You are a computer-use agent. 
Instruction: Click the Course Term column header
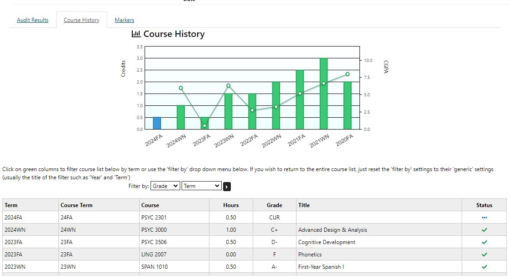pos(77,205)
